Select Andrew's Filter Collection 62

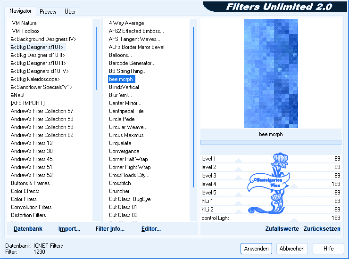tap(42, 135)
